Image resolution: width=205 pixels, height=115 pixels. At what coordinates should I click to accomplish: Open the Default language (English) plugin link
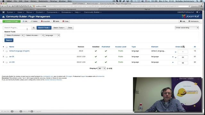click(x=19, y=51)
